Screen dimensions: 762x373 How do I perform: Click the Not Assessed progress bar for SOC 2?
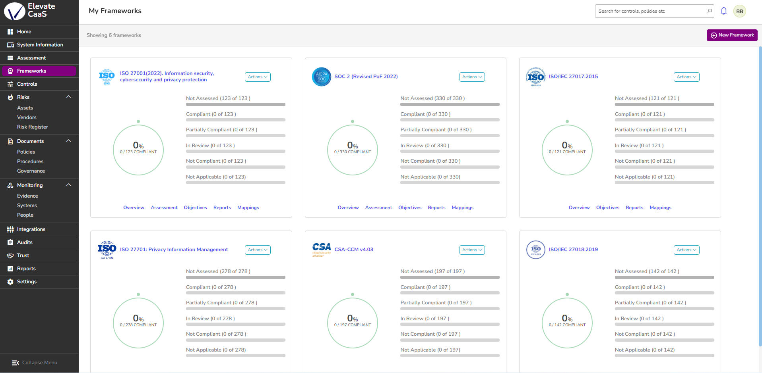click(450, 104)
